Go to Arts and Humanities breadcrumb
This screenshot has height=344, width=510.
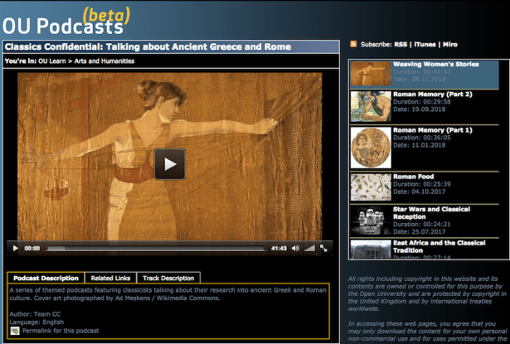(101, 61)
